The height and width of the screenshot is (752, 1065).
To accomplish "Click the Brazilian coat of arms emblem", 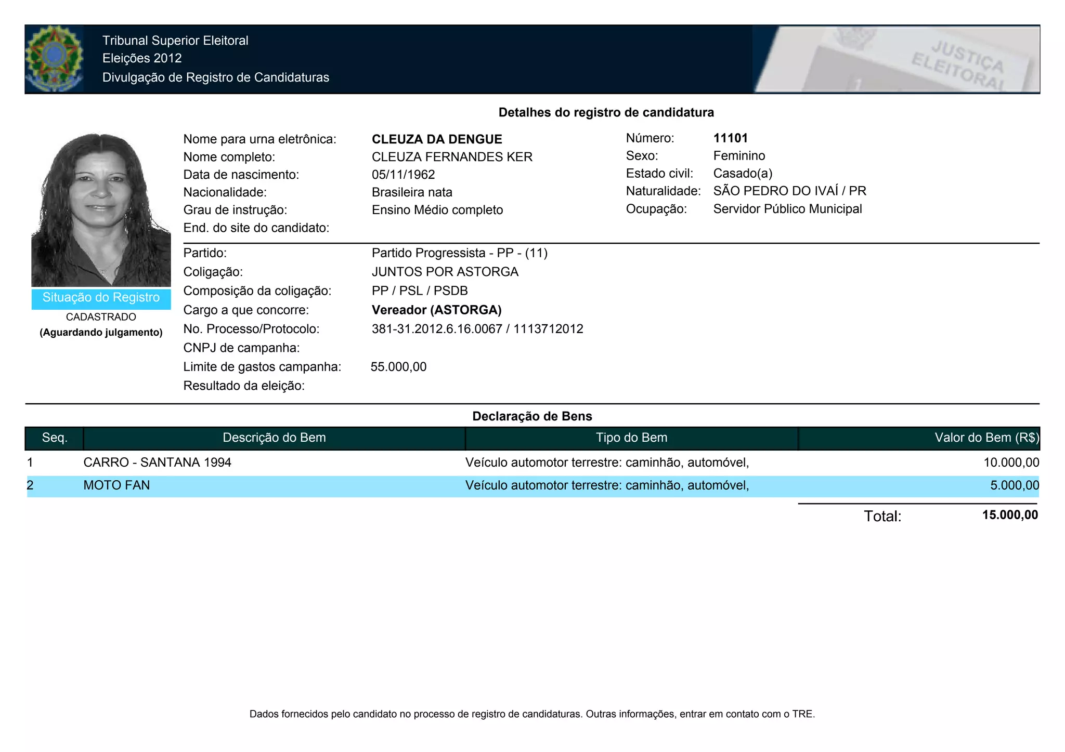I will pyautogui.click(x=54, y=59).
